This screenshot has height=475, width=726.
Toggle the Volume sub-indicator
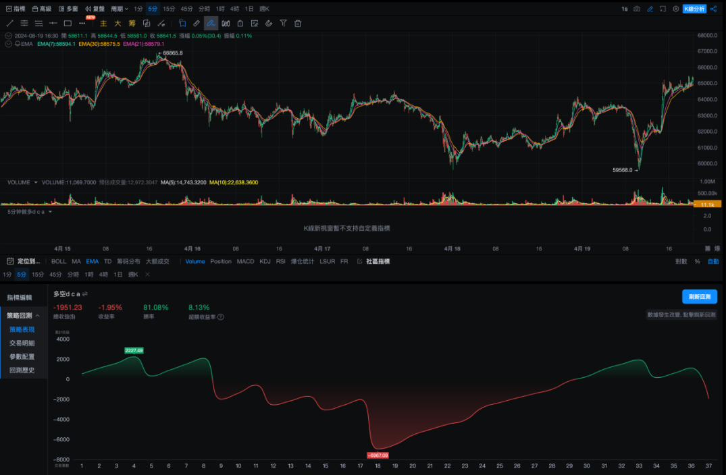click(195, 261)
